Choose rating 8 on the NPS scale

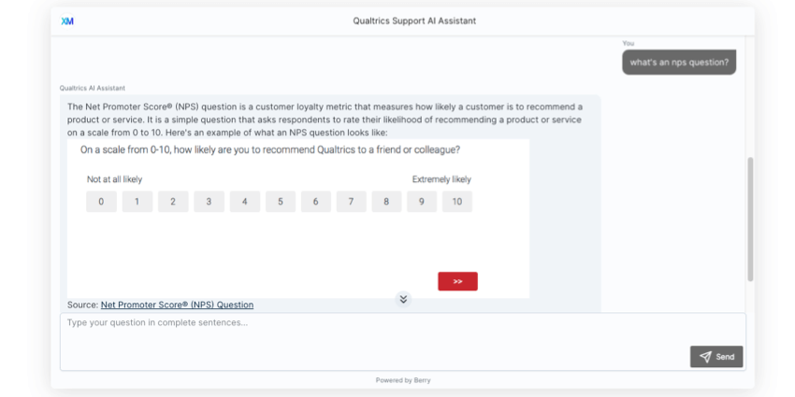point(386,202)
